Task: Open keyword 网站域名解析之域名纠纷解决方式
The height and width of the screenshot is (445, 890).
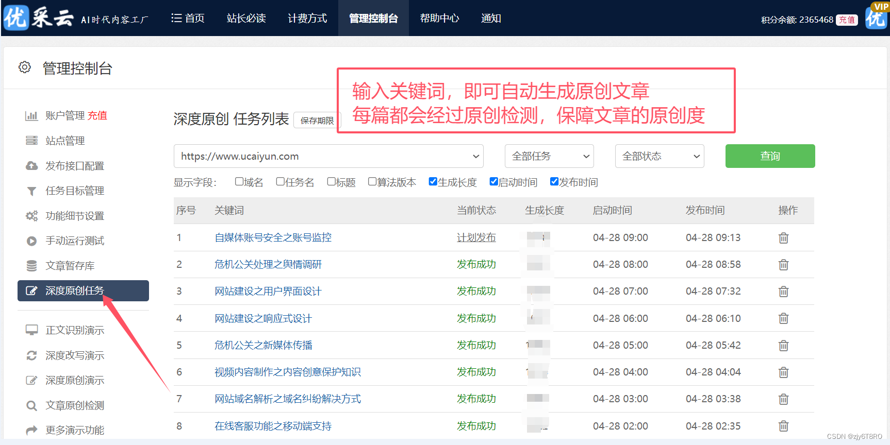Action: click(x=288, y=399)
